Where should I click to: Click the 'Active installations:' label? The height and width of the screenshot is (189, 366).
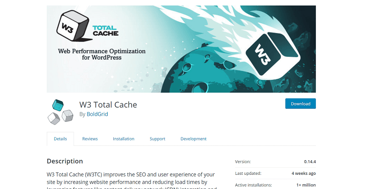tap(253, 185)
